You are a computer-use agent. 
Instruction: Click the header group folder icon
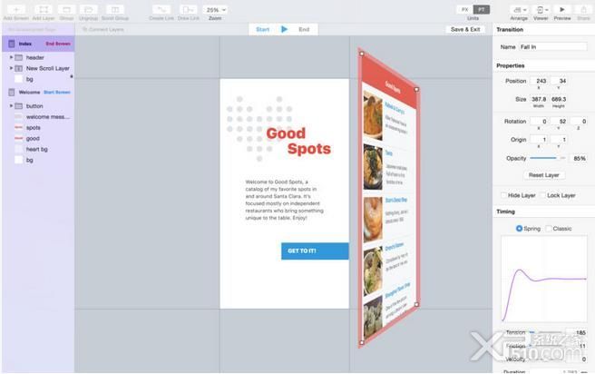click(x=18, y=57)
